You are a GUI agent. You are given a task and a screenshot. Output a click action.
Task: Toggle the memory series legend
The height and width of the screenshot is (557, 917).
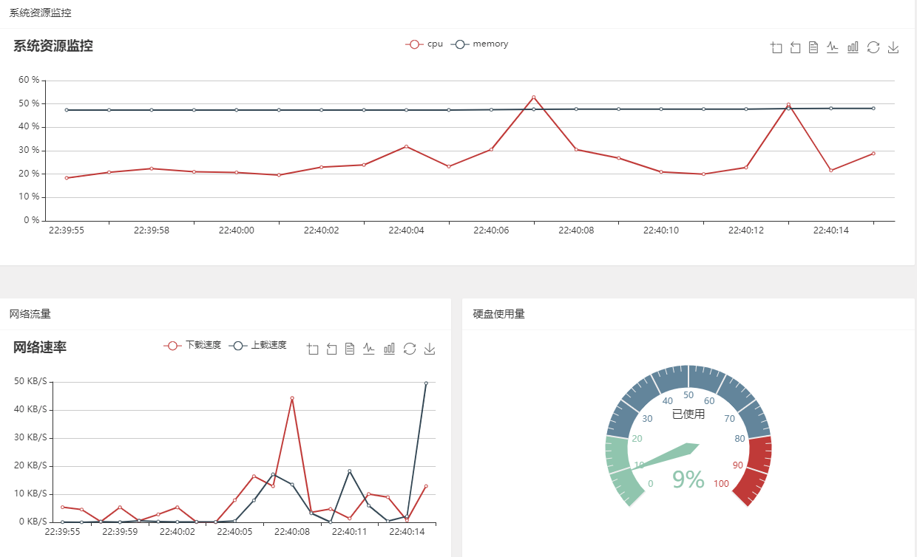pos(479,44)
